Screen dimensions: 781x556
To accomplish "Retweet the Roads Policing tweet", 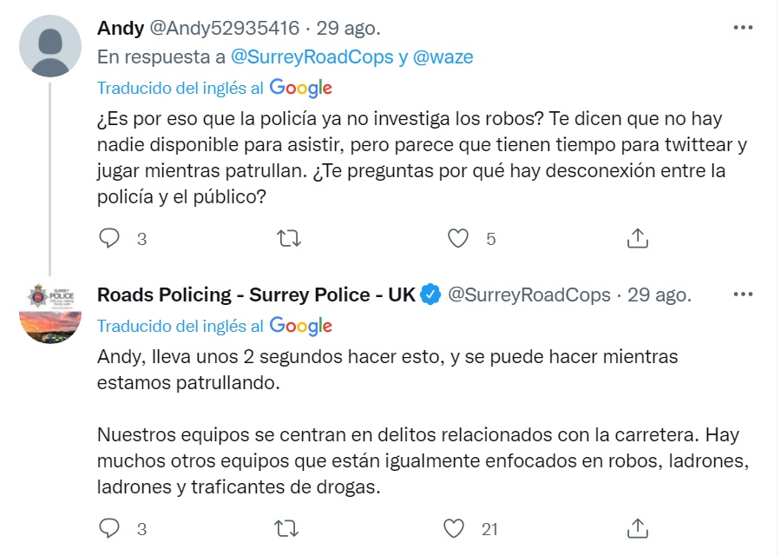I will coord(286,527).
